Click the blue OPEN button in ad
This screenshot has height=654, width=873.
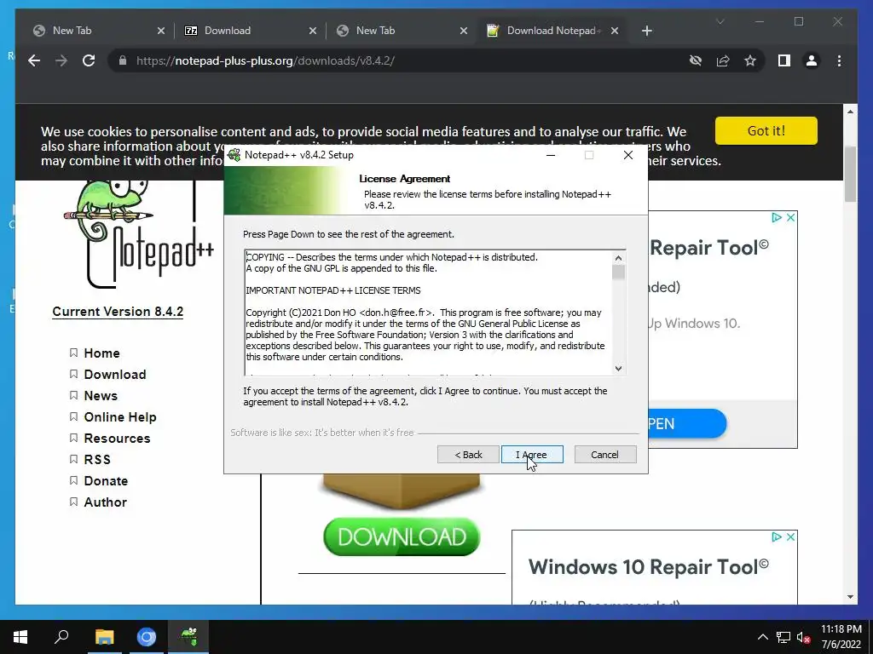[687, 424]
